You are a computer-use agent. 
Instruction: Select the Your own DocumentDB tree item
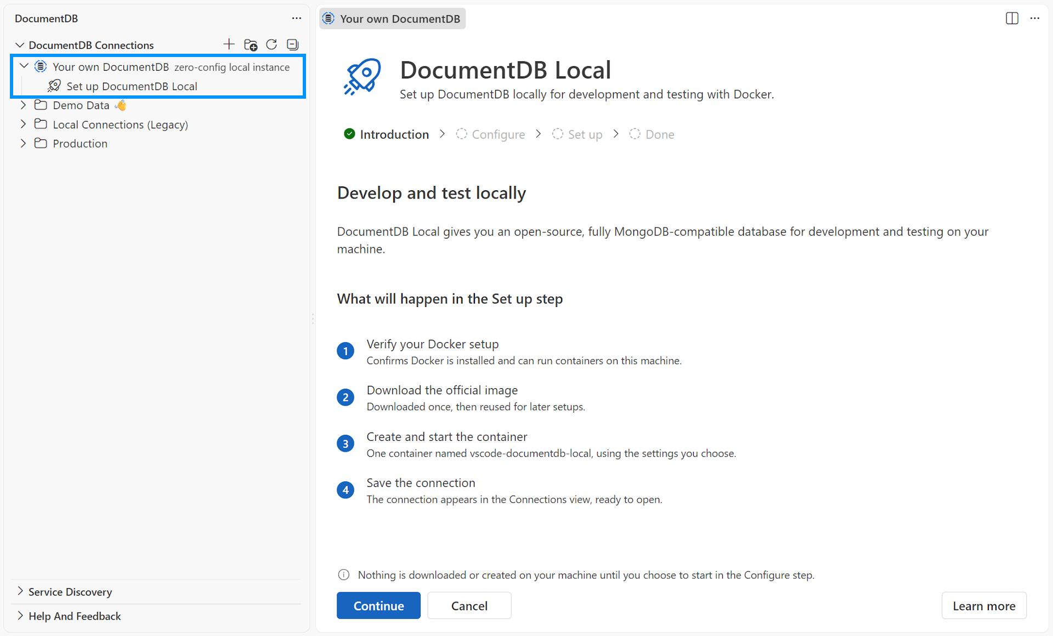[158, 67]
